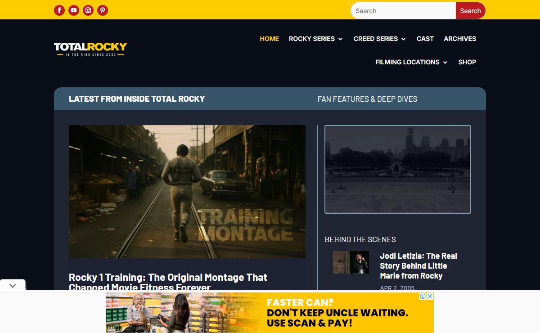Go to the HOME menu item
540x333 pixels.
270,39
